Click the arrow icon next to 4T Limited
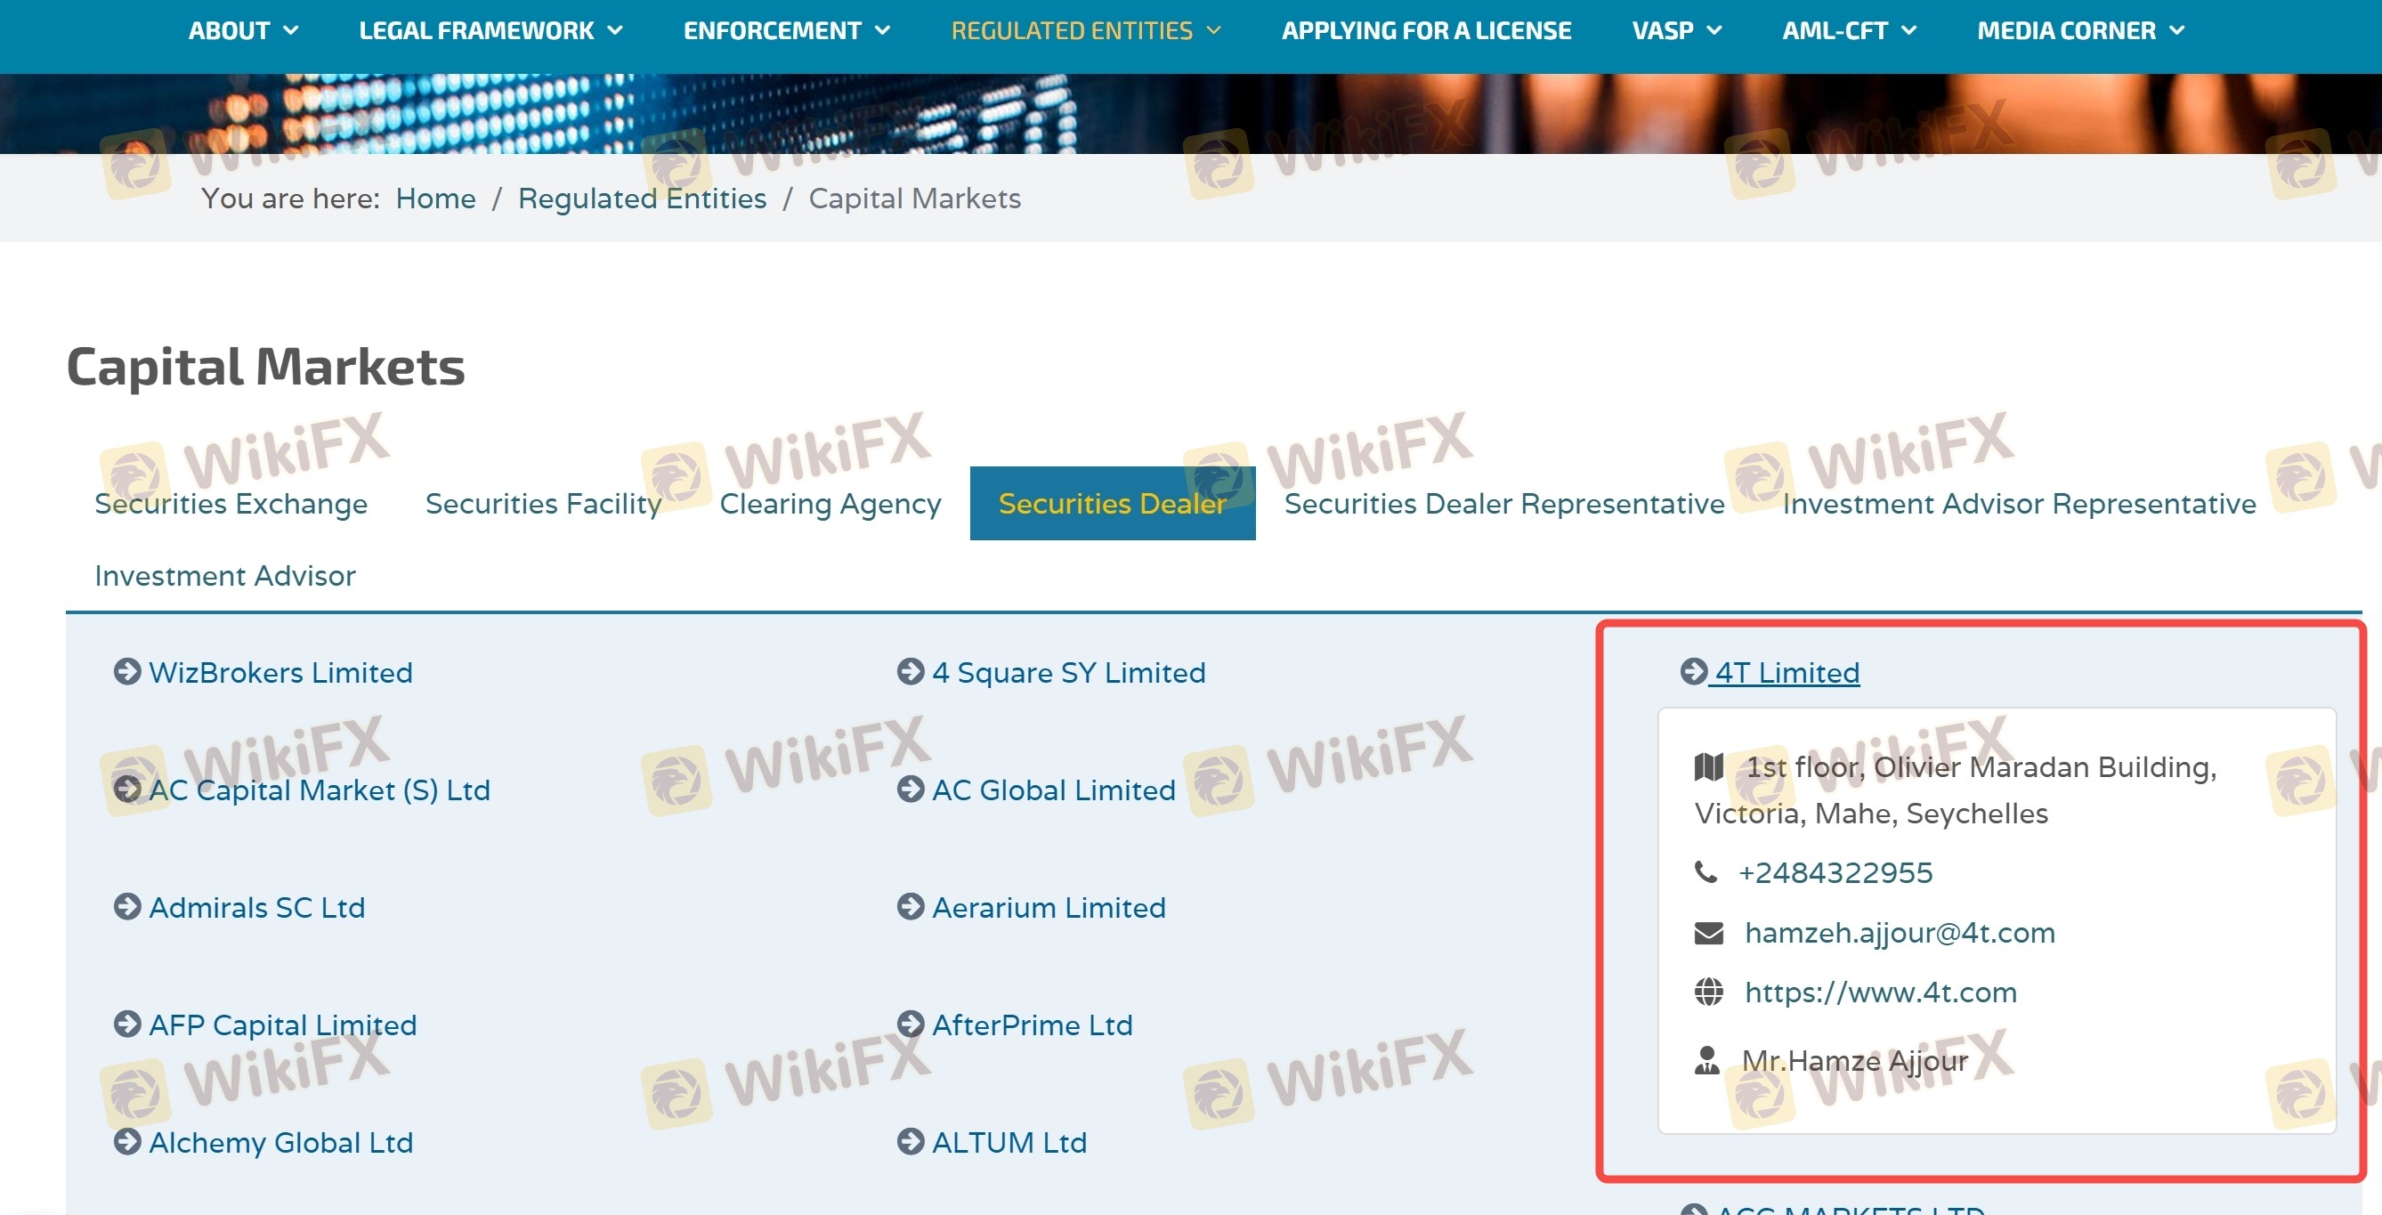This screenshot has height=1215, width=2382. (1693, 671)
